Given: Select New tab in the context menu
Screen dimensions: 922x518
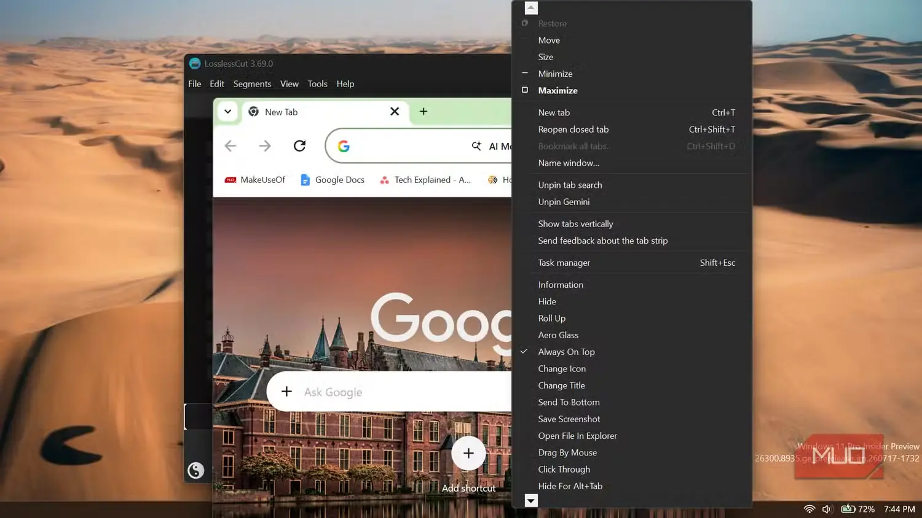Looking at the screenshot, I should (x=632, y=113).
